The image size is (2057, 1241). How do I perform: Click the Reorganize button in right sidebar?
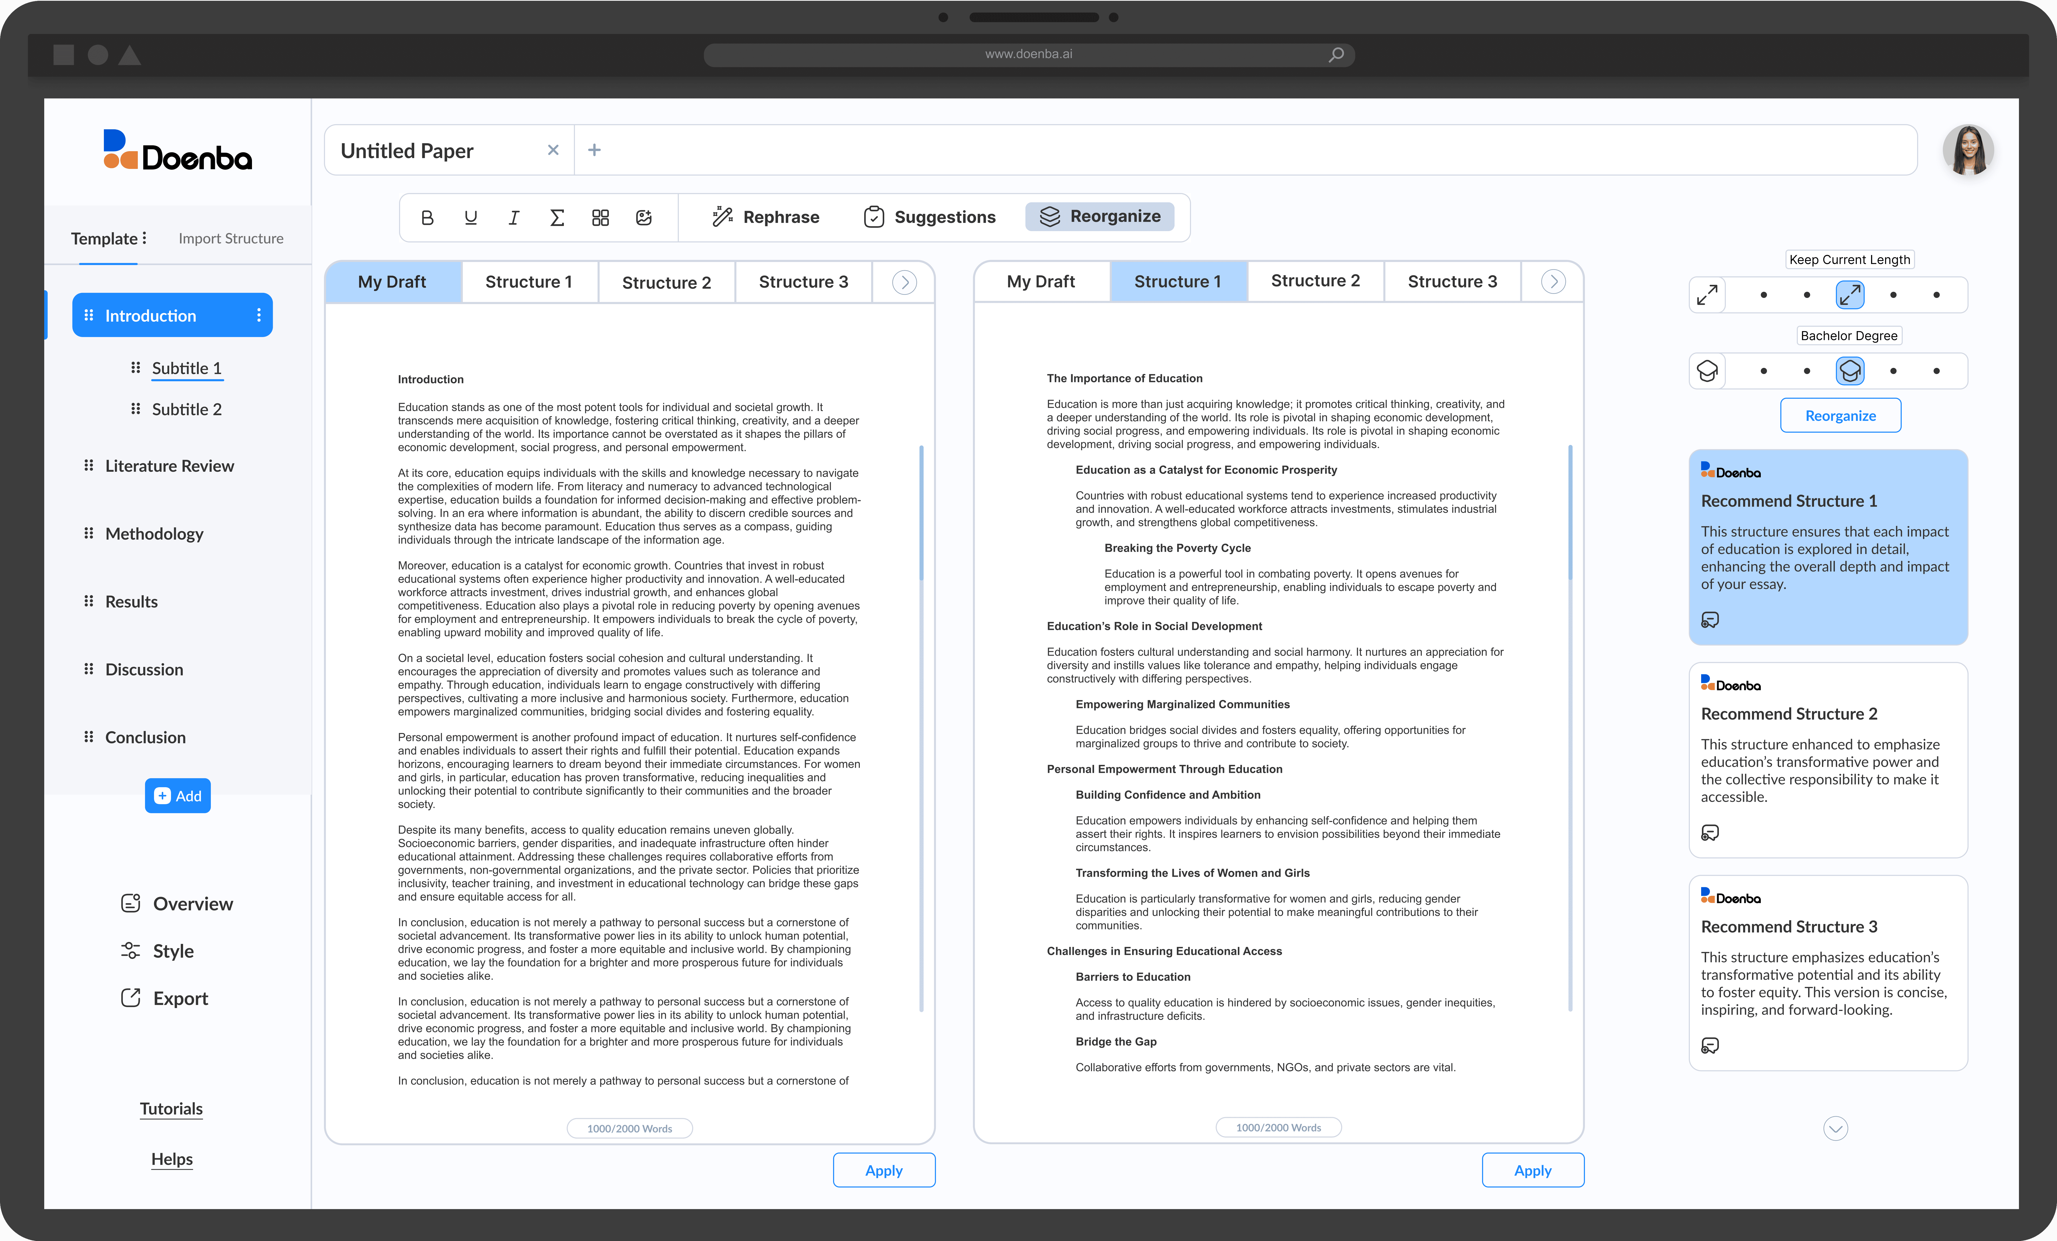click(x=1841, y=416)
